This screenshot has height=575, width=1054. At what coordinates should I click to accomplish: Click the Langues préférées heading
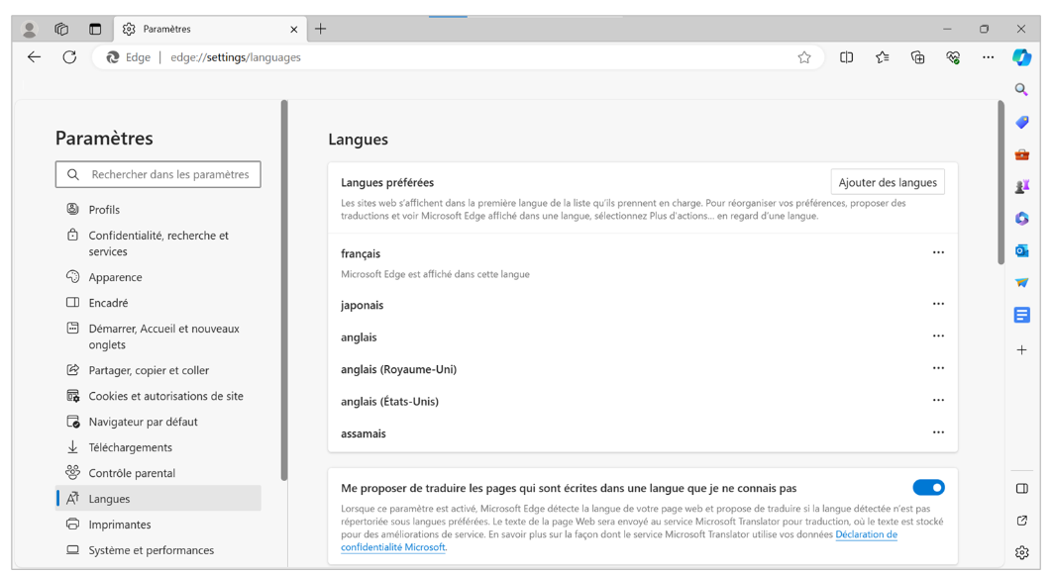pyautogui.click(x=387, y=182)
